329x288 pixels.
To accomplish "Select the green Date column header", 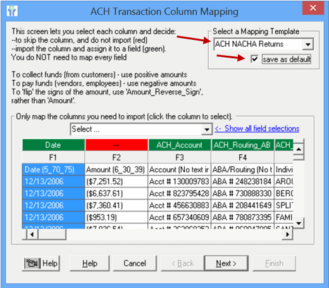I will tap(53, 145).
